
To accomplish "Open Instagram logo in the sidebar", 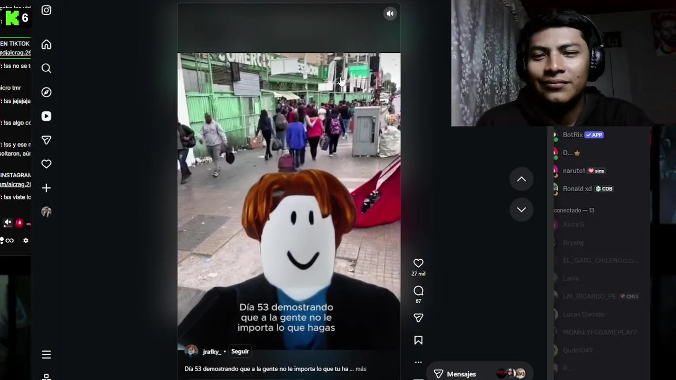I will pos(46,10).
